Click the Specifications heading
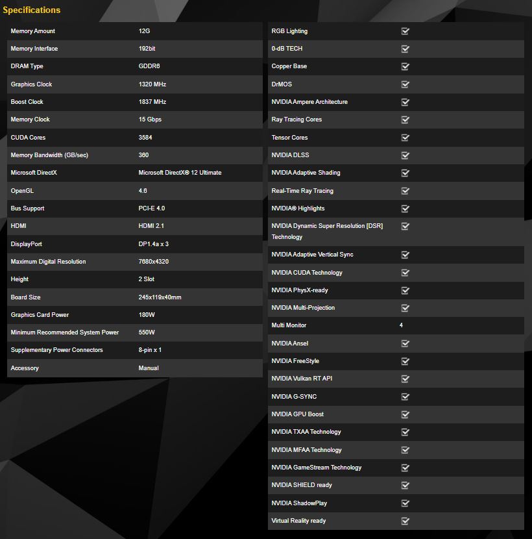The image size is (532, 539). click(x=32, y=10)
